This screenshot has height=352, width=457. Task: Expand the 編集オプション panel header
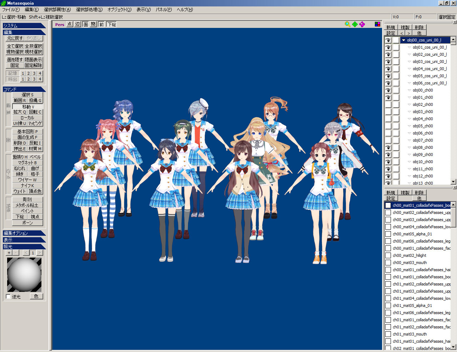(24, 233)
